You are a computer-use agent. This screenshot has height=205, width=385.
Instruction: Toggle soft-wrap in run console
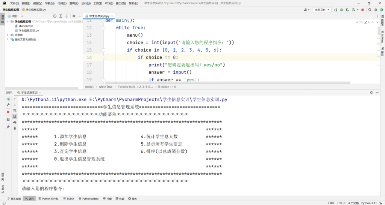(x=15, y=111)
